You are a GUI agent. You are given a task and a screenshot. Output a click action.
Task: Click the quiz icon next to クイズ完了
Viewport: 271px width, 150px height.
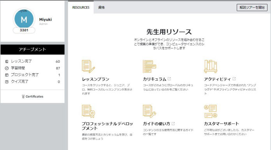pos(7,82)
